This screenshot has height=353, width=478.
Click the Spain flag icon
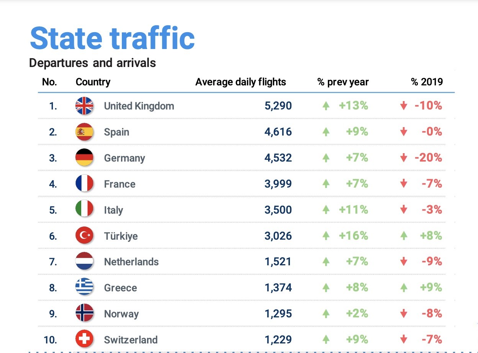pyautogui.click(x=84, y=132)
